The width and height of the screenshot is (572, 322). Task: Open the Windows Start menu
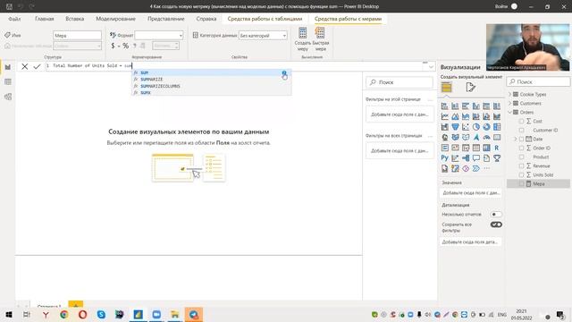[x=9, y=314]
